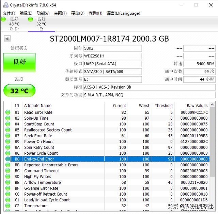Screen dimensions: 218x214
Task: Click raw value 61270000002C
Action: pos(194,141)
